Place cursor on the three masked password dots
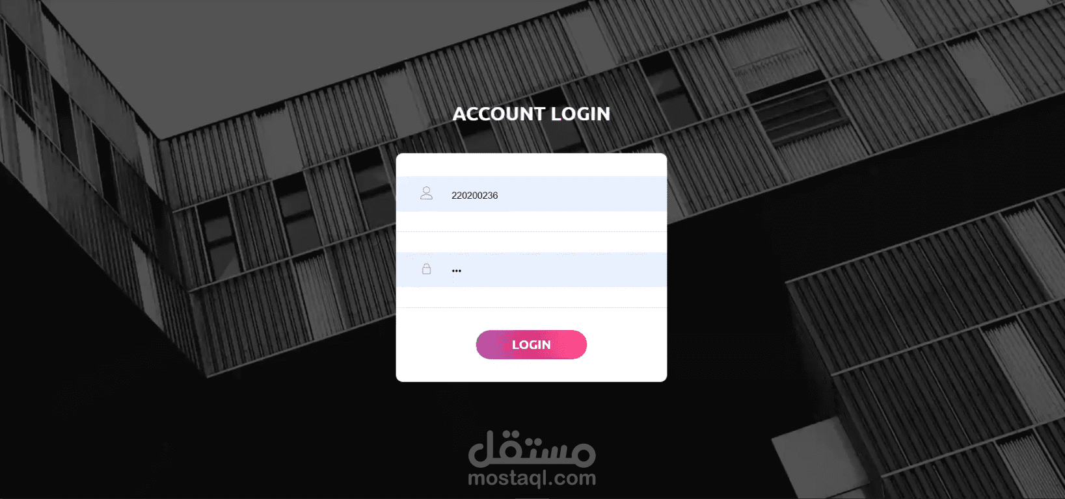The width and height of the screenshot is (1065, 499). (457, 271)
